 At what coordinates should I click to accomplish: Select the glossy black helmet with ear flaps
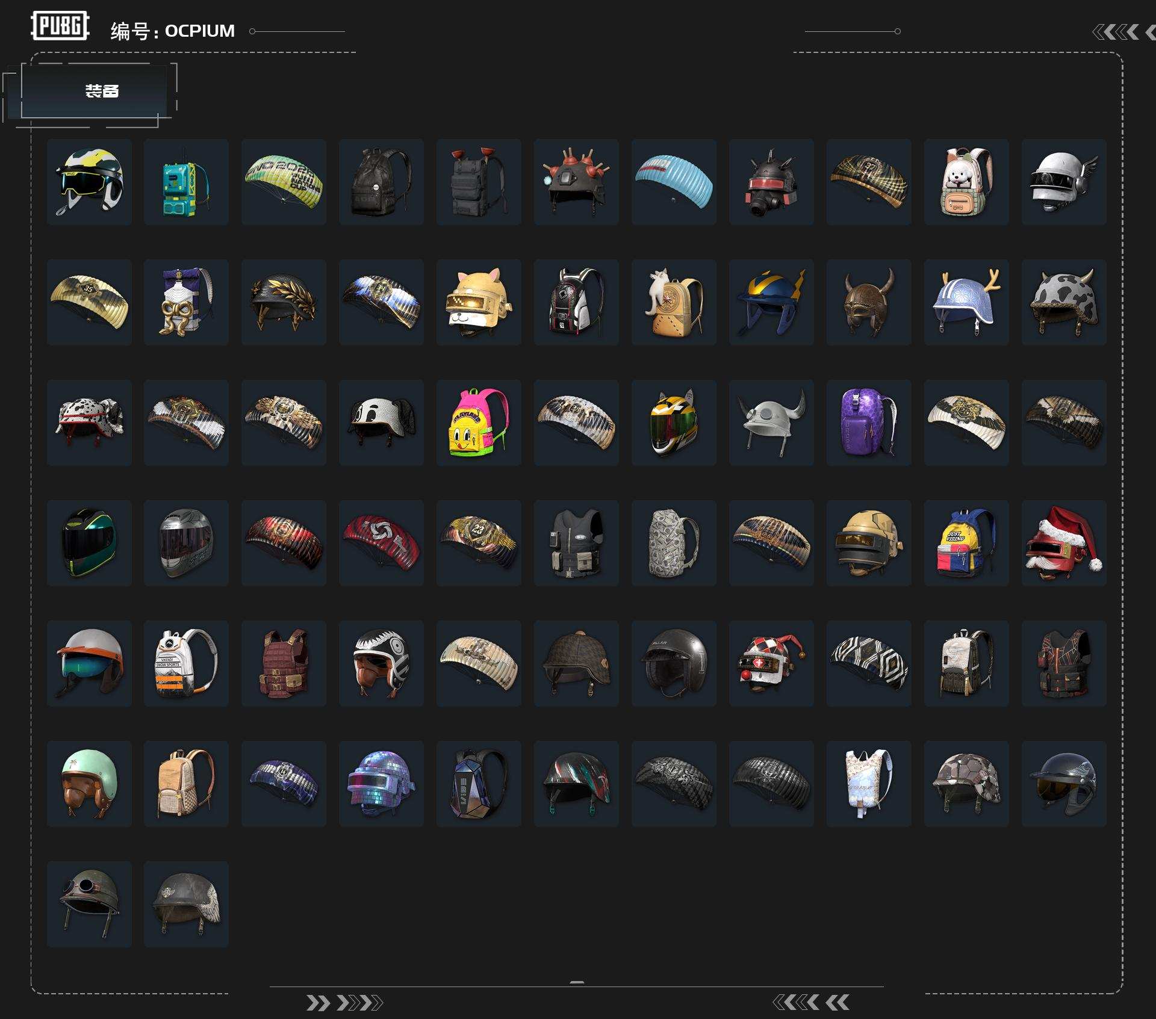point(674,663)
